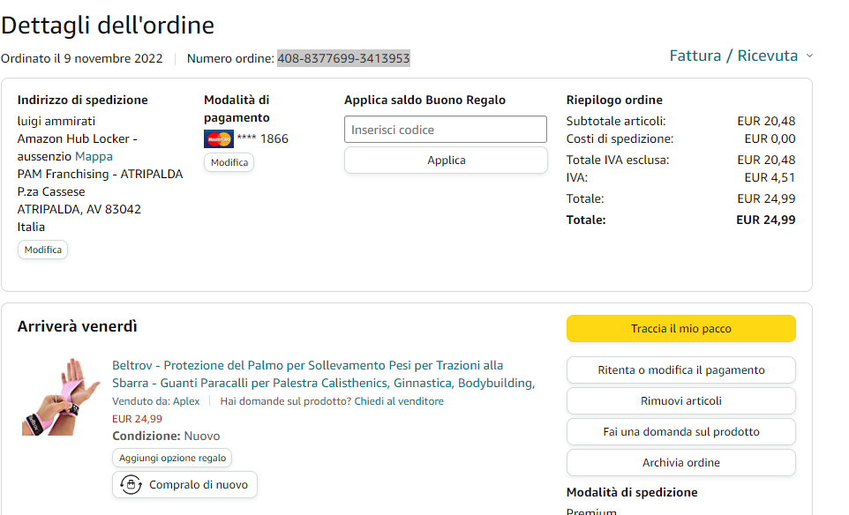This screenshot has height=515, width=849.
Task: Click Aggiungi opzione regalo button
Action: (172, 458)
